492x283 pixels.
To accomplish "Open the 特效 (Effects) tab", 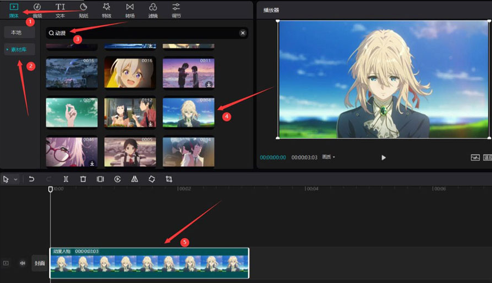I will click(x=107, y=10).
